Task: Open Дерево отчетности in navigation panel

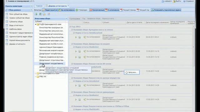Action: tap(17, 44)
